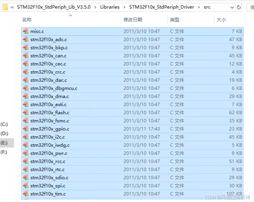Click the 47 KB size of adc.c
Screen dimensions: 254x202
pyautogui.click(x=236, y=40)
